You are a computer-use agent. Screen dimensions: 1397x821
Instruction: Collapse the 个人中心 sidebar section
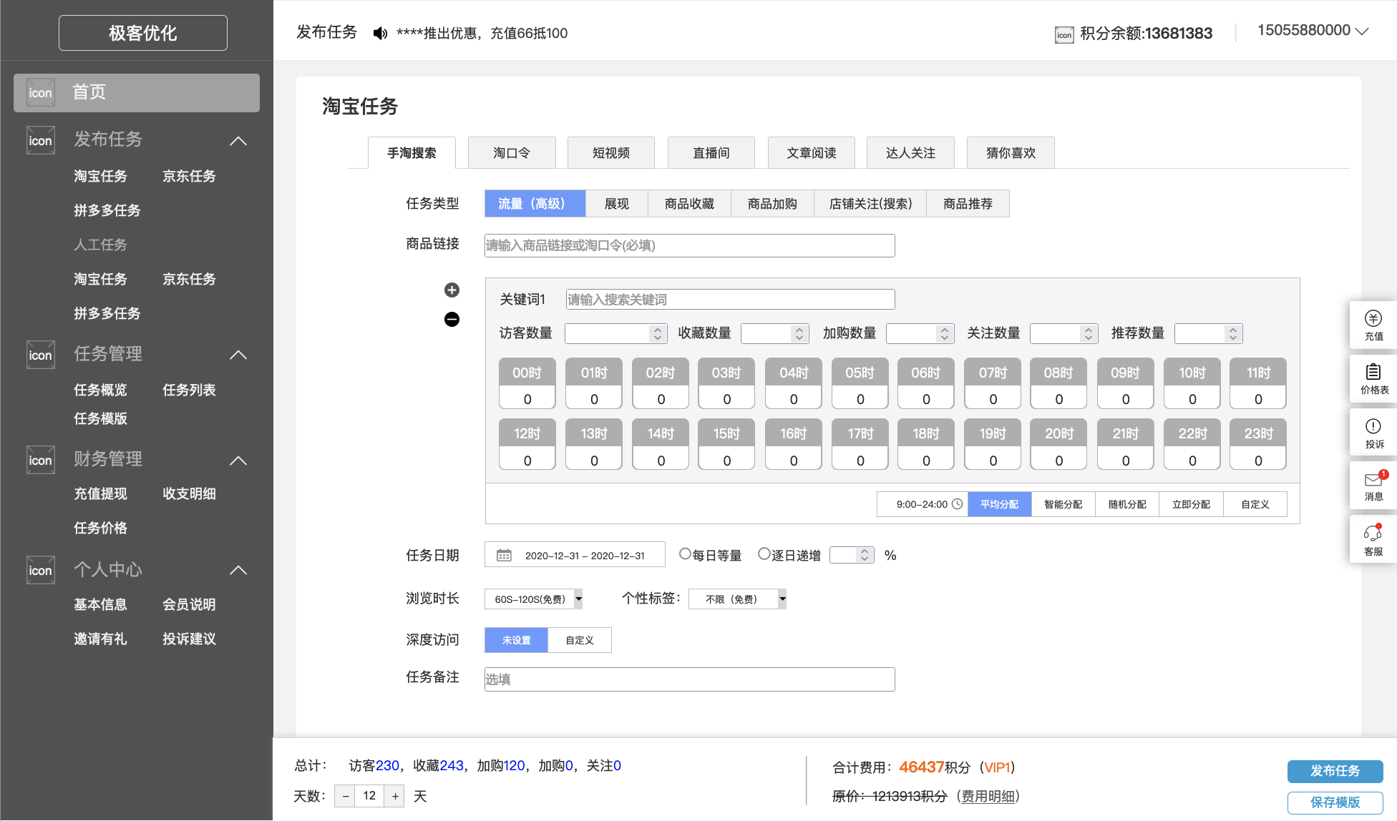pos(238,570)
